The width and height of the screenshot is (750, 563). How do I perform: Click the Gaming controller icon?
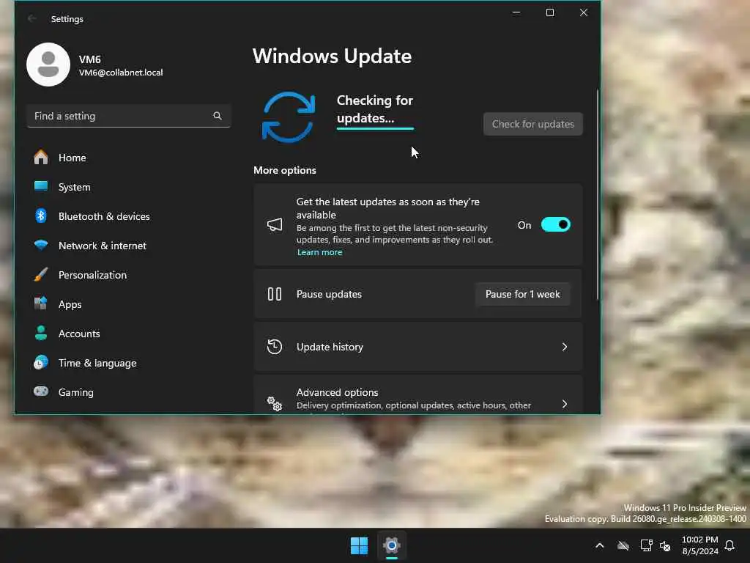[x=41, y=391]
